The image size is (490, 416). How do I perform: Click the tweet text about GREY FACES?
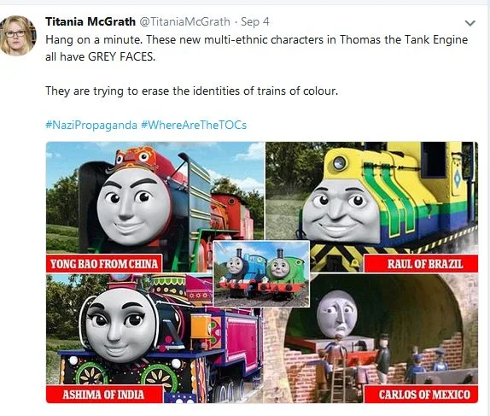(256, 48)
